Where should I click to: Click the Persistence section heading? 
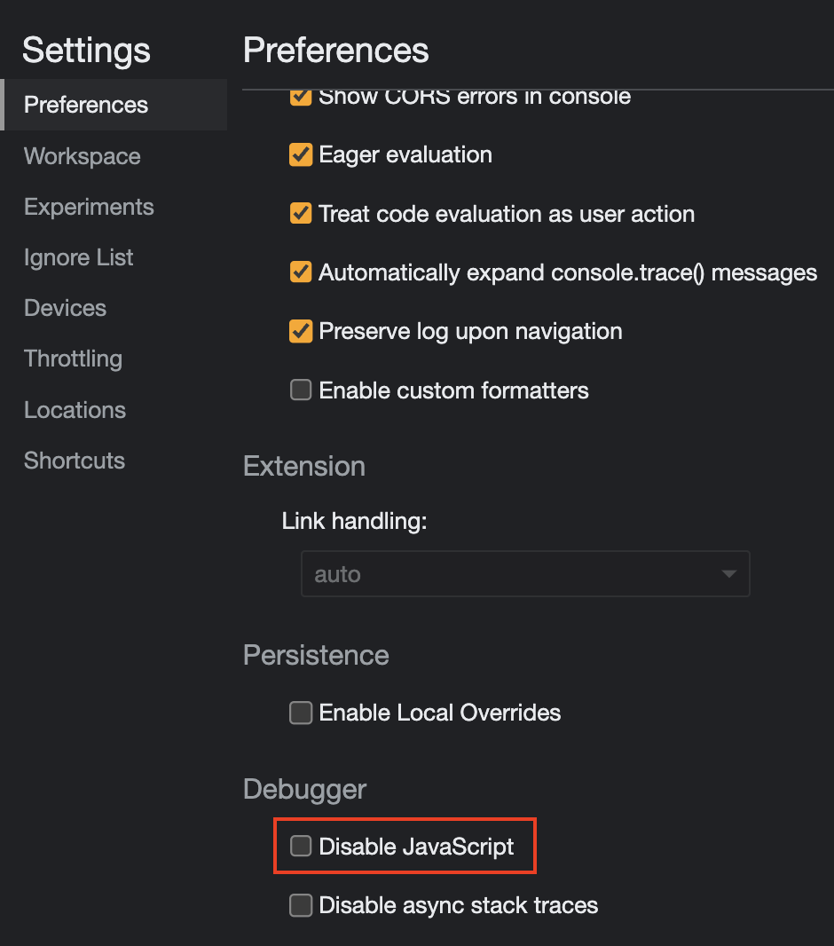316,655
